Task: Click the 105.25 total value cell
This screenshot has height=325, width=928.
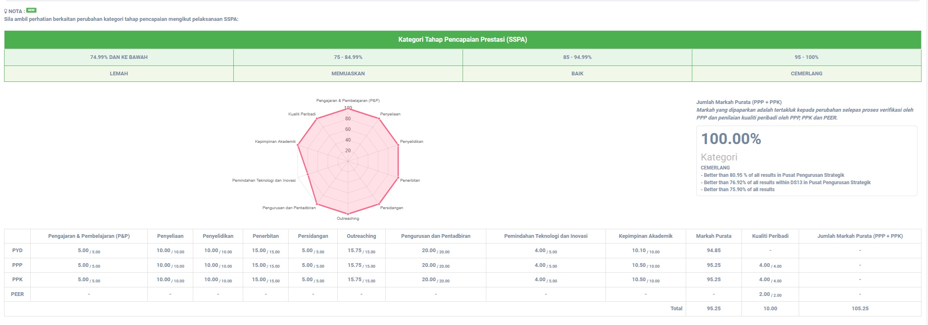Action: click(x=860, y=309)
